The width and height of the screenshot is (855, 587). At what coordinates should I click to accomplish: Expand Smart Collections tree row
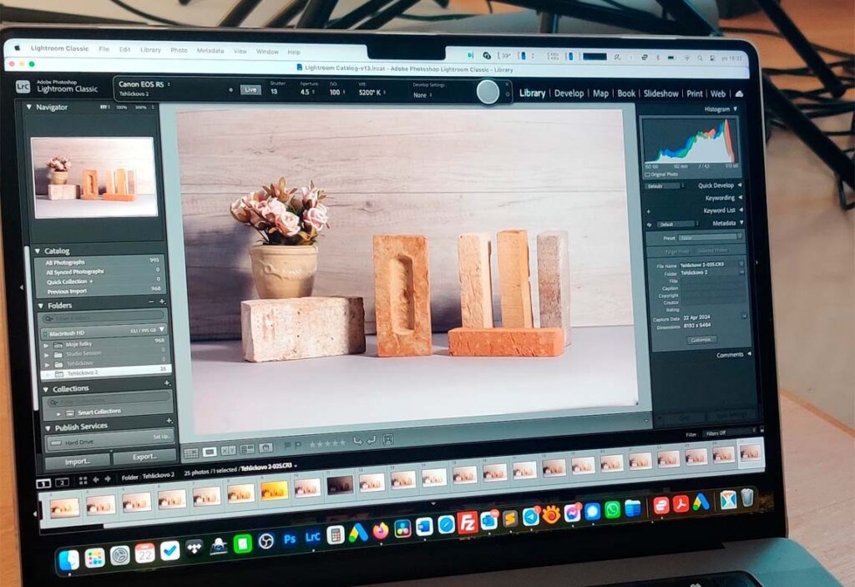pyautogui.click(x=58, y=414)
